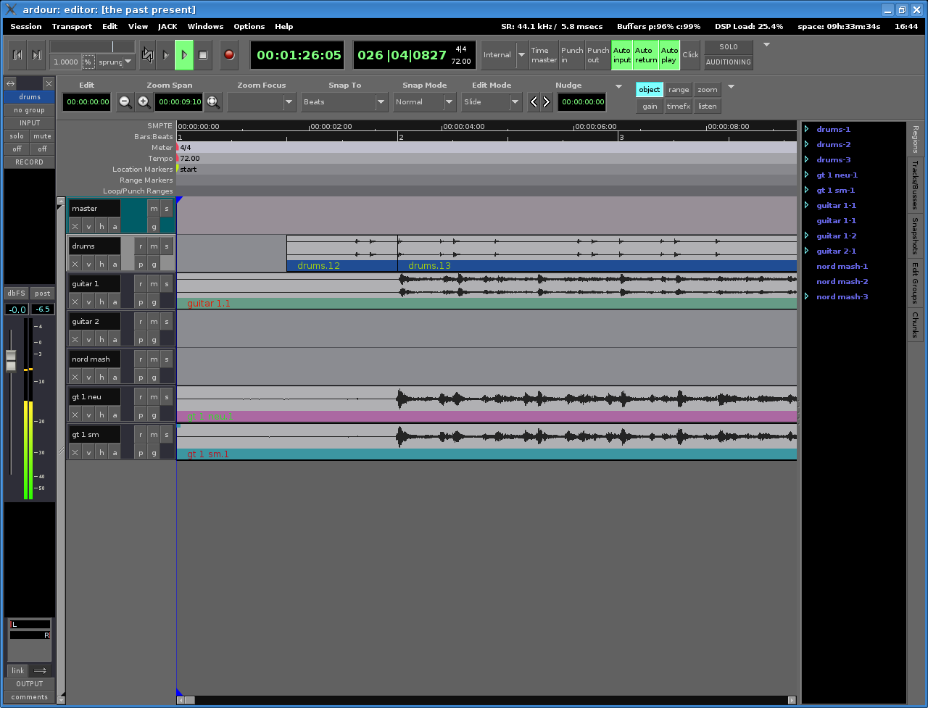Click the nudge forward arrow
The image size is (928, 708).
(547, 102)
